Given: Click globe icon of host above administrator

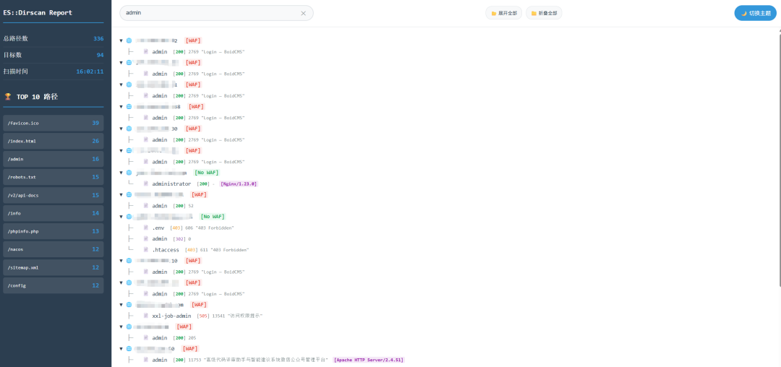Looking at the screenshot, I should (x=129, y=173).
